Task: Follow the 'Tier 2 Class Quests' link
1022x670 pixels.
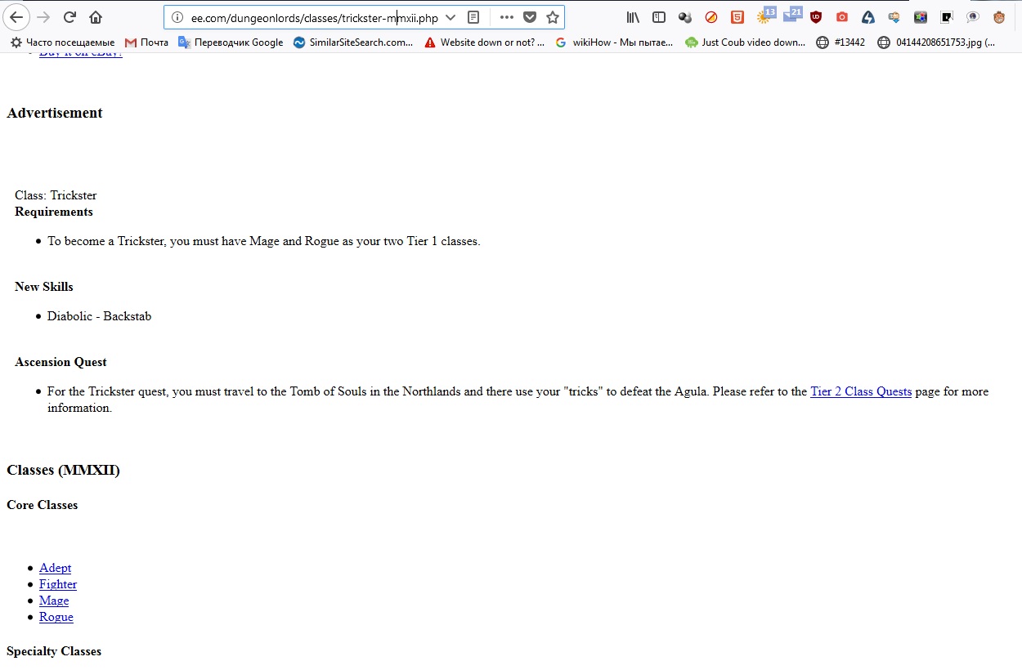Action: (861, 391)
